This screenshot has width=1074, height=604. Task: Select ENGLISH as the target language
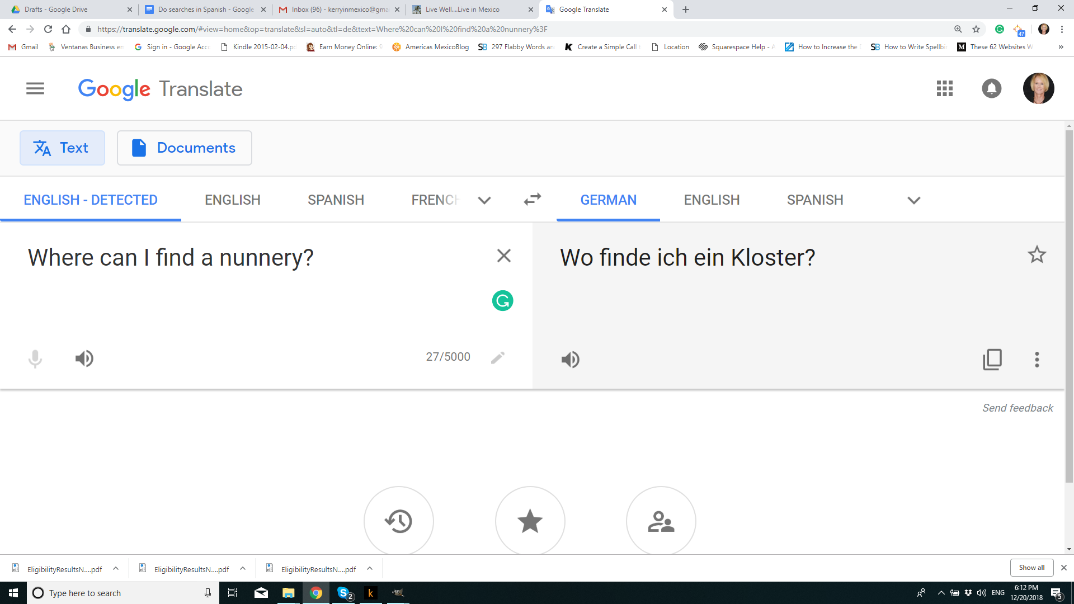(712, 200)
